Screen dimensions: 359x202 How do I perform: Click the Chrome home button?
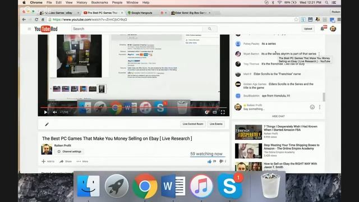43,20
